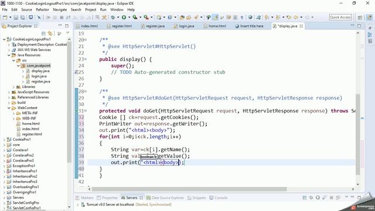
Task: Open the Markers view tab
Action: (84, 198)
